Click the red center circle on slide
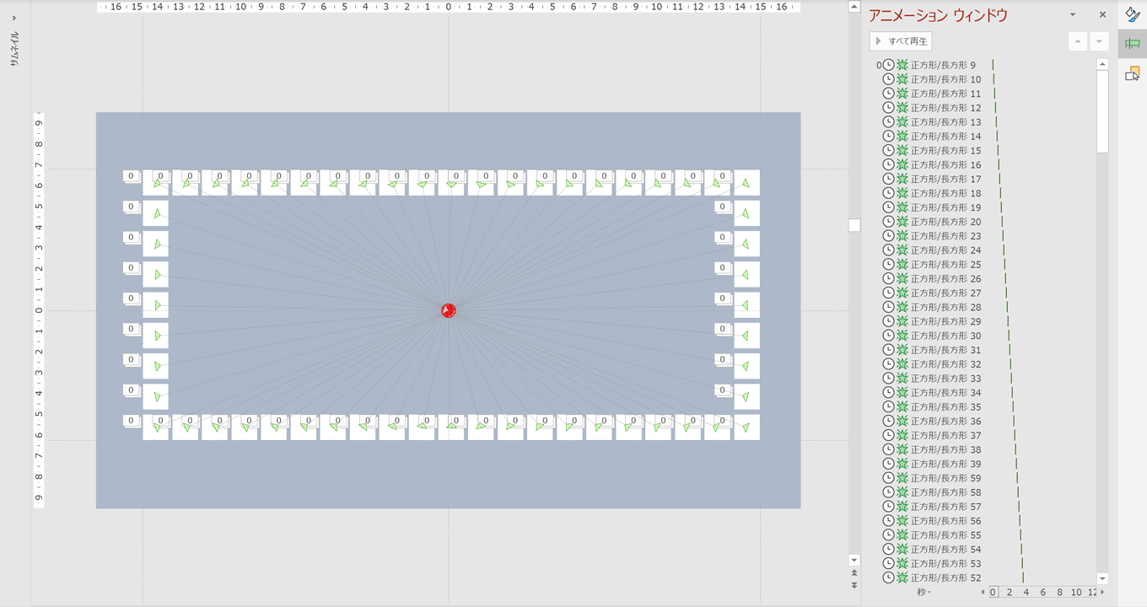Viewport: 1147px width, 607px height. coord(449,310)
